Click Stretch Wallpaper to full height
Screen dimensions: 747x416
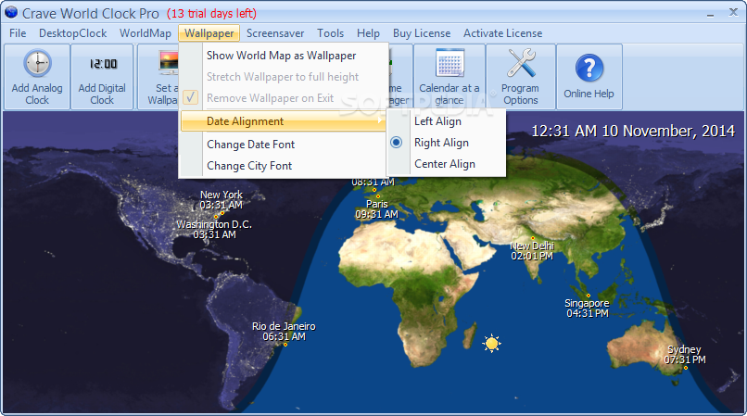tap(283, 77)
